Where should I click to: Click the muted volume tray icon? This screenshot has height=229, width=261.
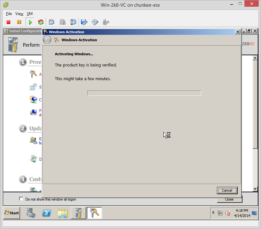[x=228, y=213]
